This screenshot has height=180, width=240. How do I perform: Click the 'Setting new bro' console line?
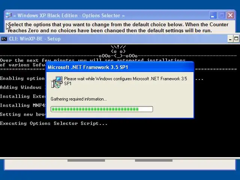(x=23, y=114)
